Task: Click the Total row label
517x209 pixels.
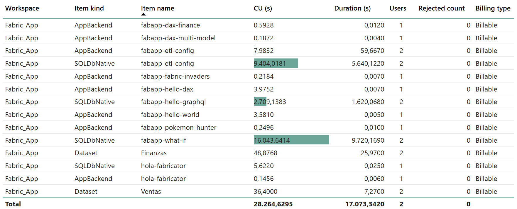Action: point(13,204)
